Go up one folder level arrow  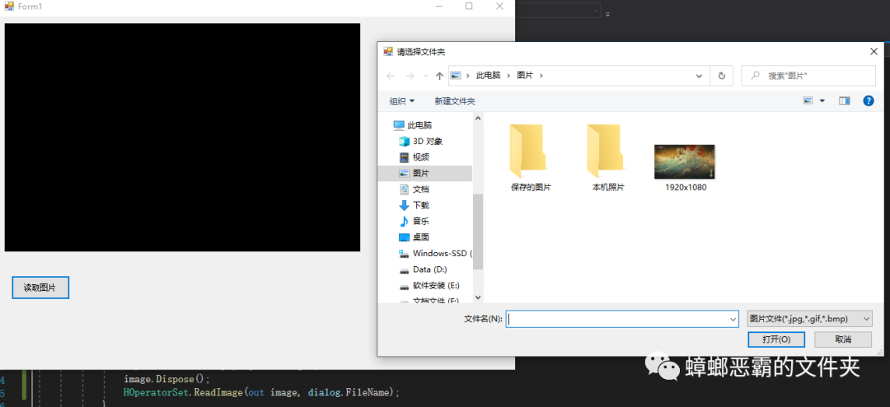tap(438, 76)
